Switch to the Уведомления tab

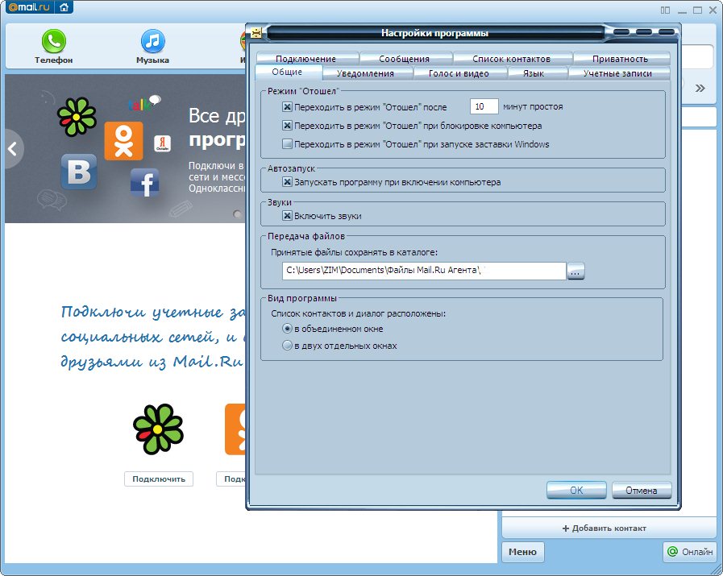(x=365, y=73)
